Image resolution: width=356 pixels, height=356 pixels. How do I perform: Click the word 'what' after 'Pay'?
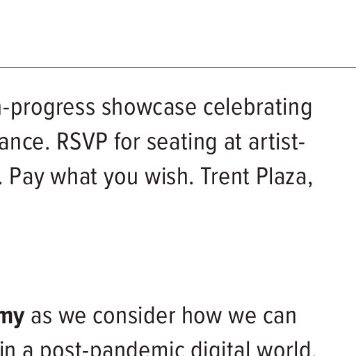pos(74,177)
